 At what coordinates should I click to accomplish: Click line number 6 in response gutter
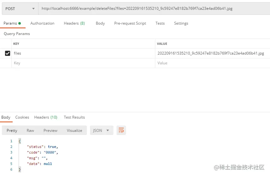point(11,169)
